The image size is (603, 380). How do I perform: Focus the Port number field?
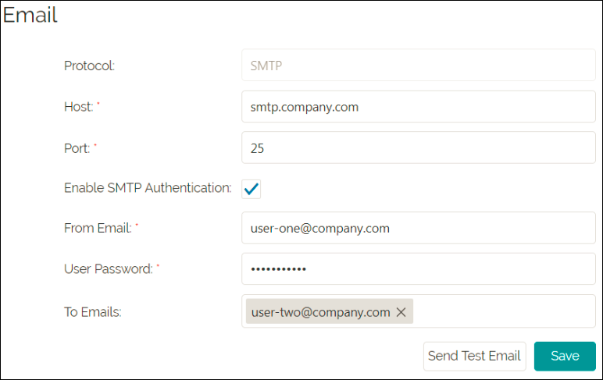[x=419, y=147]
